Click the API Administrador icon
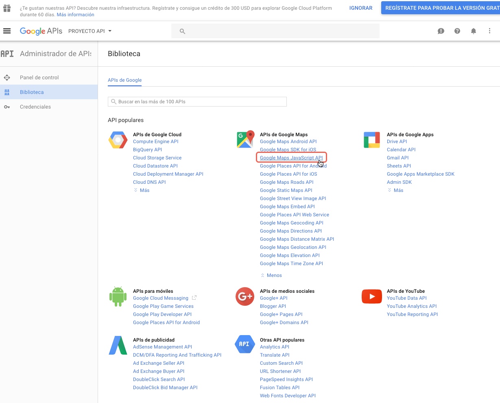 [x=7, y=54]
